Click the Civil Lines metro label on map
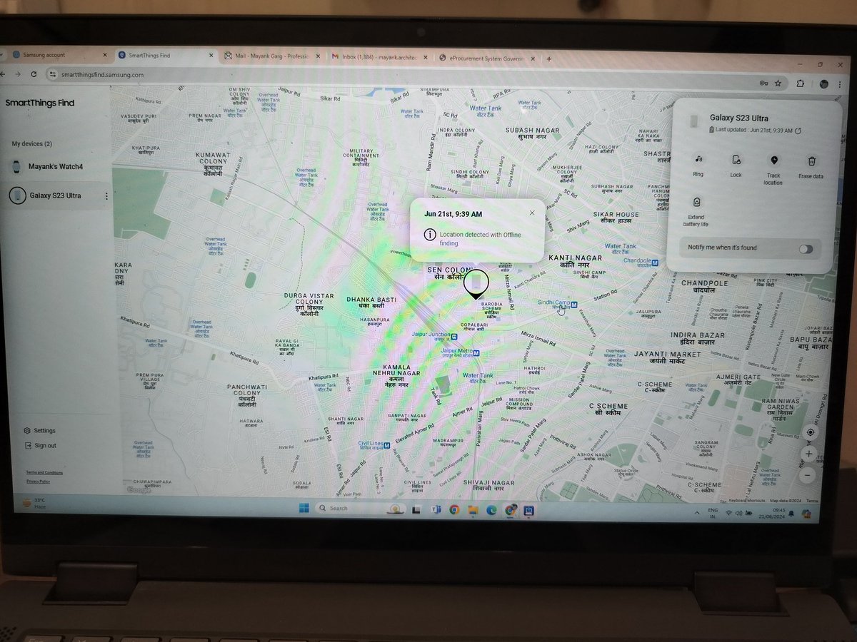857x642 pixels. (374, 444)
